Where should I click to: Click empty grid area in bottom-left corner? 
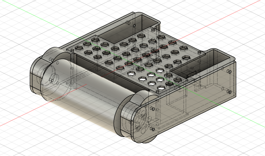19,144
